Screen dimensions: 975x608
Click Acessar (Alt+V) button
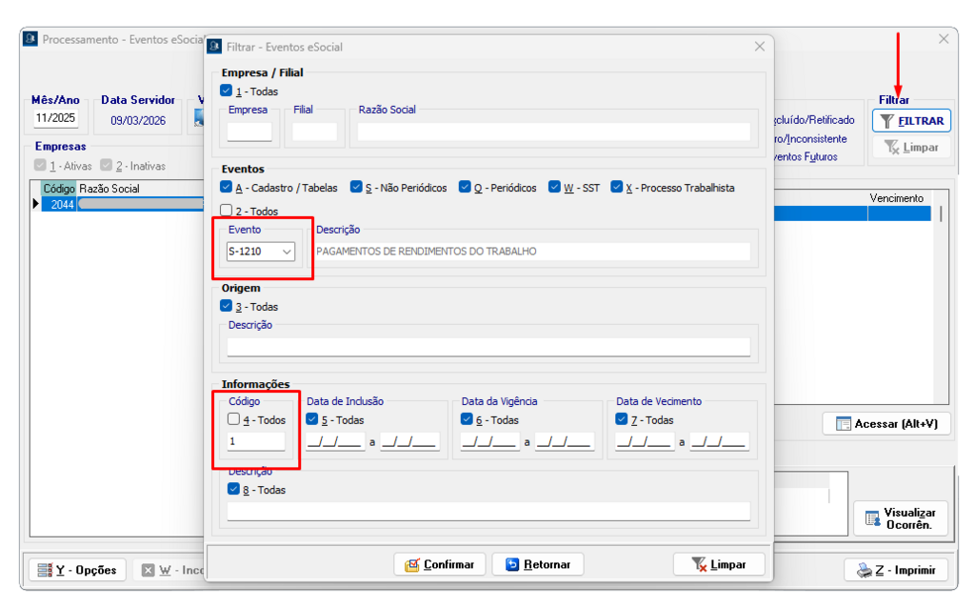point(885,424)
